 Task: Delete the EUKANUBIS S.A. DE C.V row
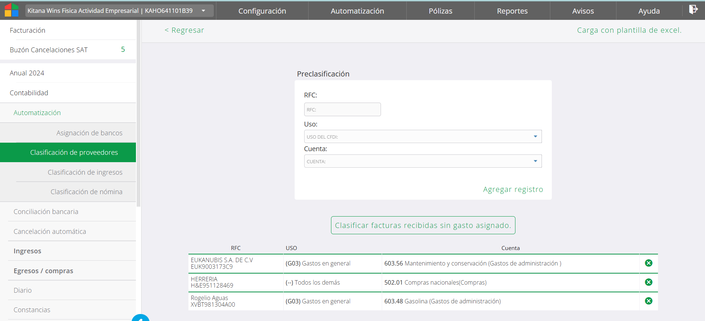pos(648,263)
